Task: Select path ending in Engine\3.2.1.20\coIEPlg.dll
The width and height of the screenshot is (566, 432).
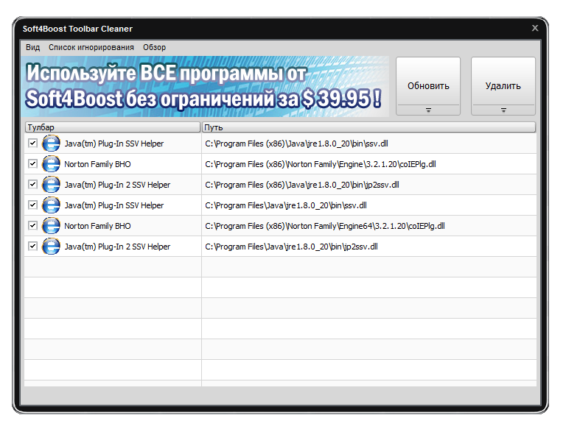Action: click(x=321, y=164)
